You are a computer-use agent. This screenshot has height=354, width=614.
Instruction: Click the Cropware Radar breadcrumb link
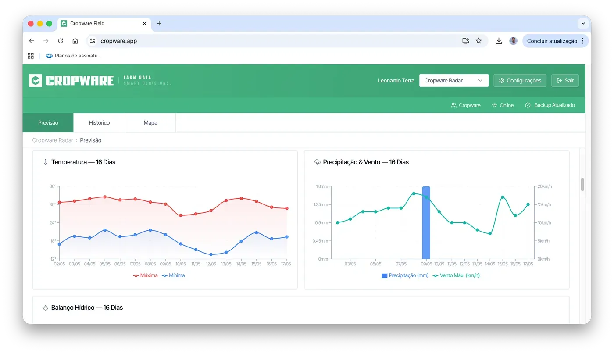pyautogui.click(x=53, y=140)
